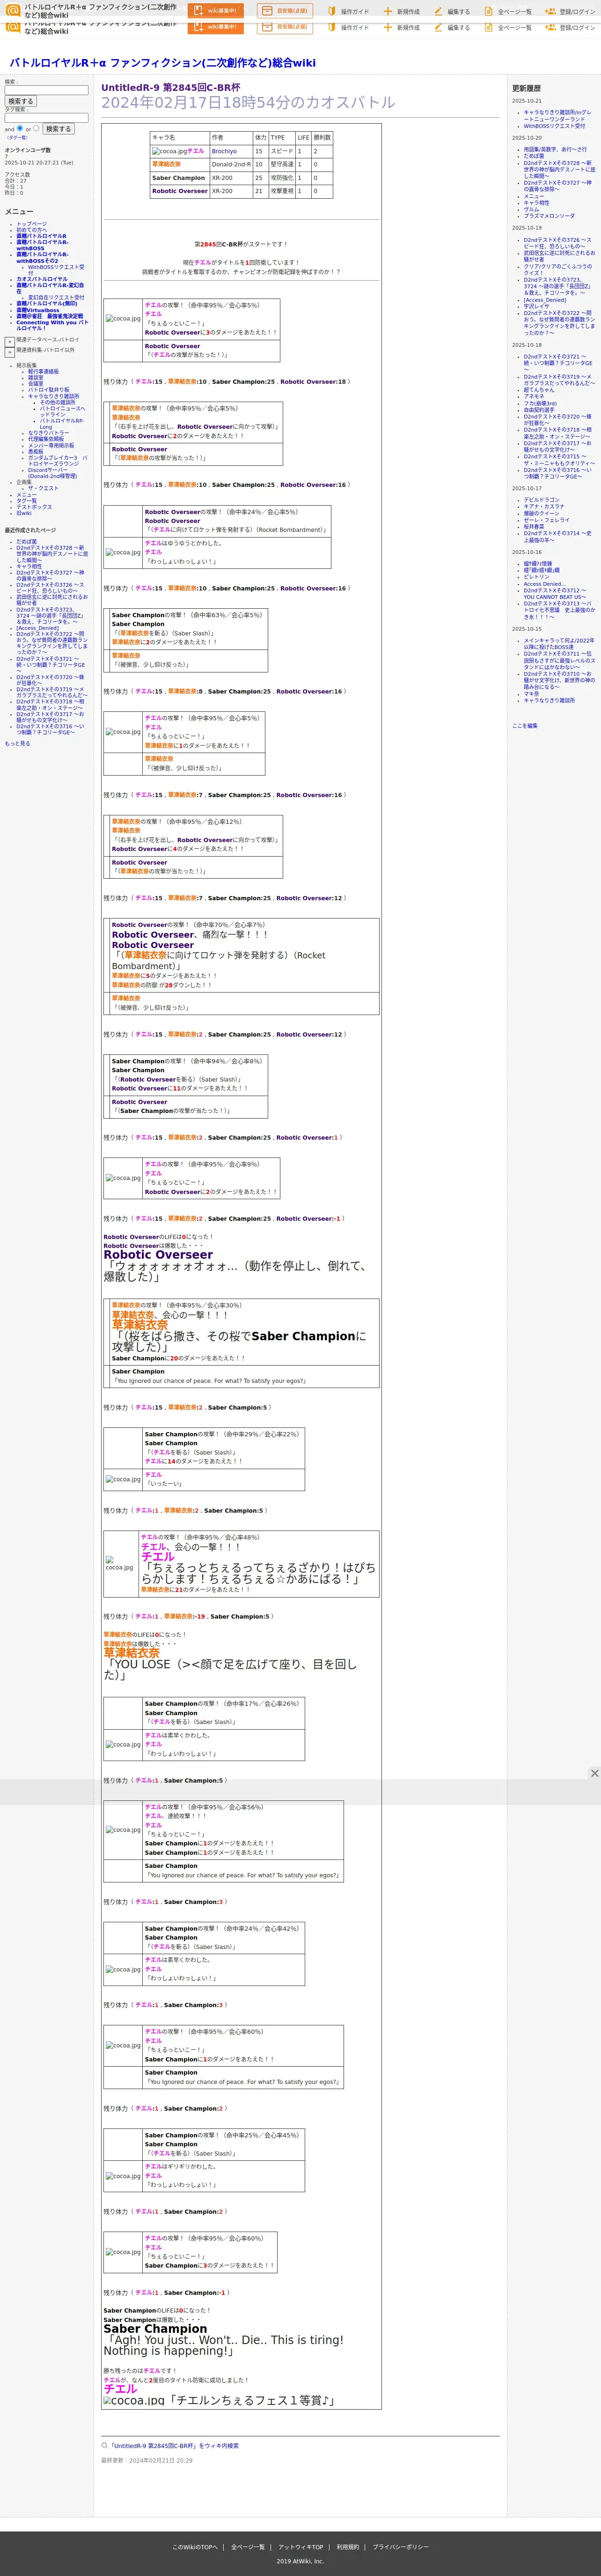Open 利用規約 footer link
The width and height of the screenshot is (601, 2576).
pos(347,2547)
